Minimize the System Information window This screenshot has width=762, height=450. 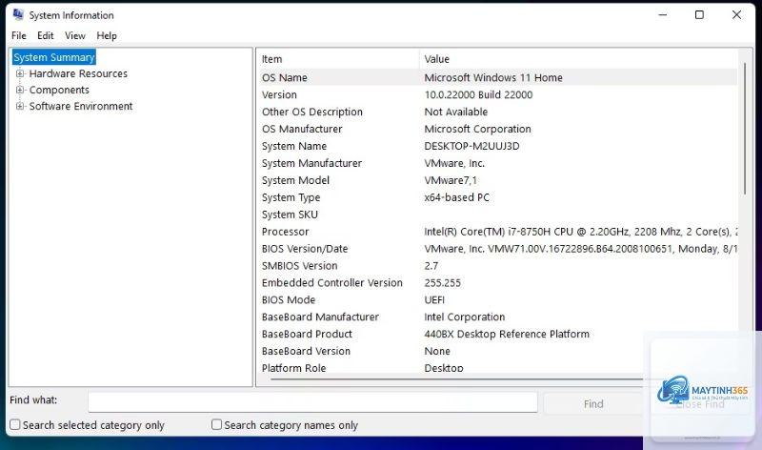click(662, 15)
